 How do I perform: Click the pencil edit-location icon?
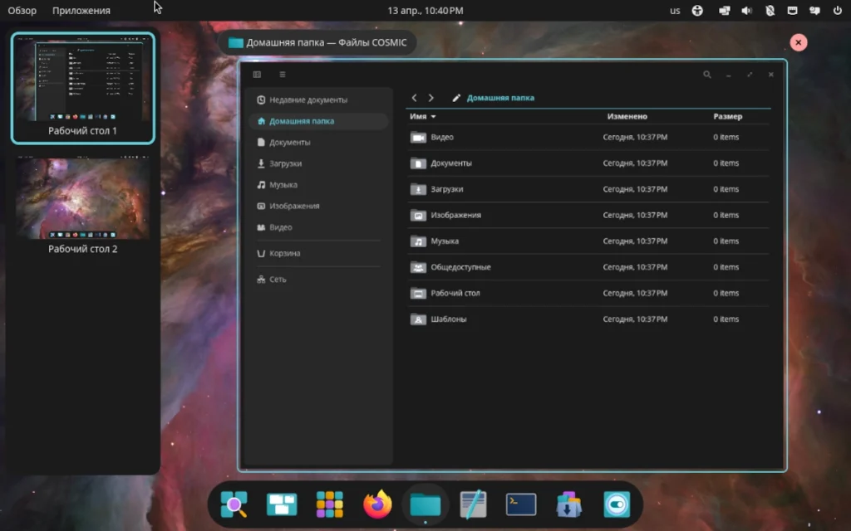click(456, 98)
